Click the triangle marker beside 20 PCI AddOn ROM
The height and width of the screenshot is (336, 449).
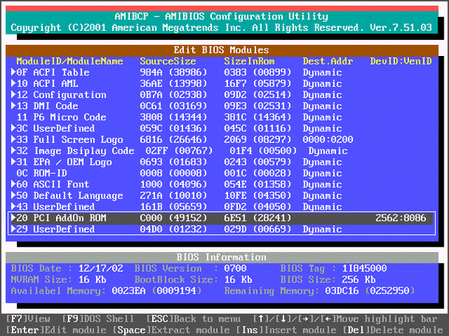click(x=13, y=217)
